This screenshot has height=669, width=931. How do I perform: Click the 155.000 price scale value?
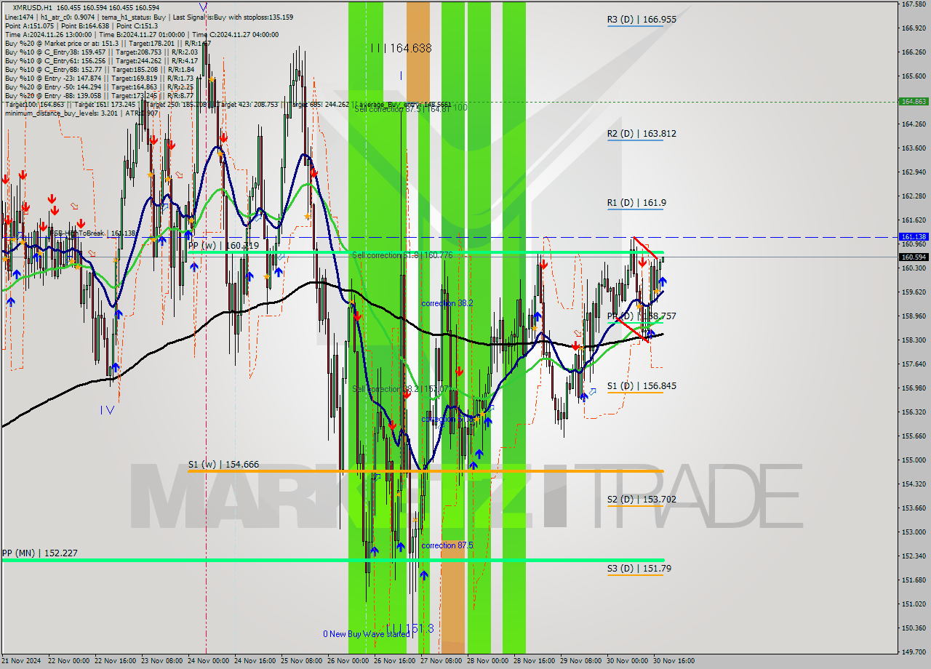pyautogui.click(x=914, y=460)
